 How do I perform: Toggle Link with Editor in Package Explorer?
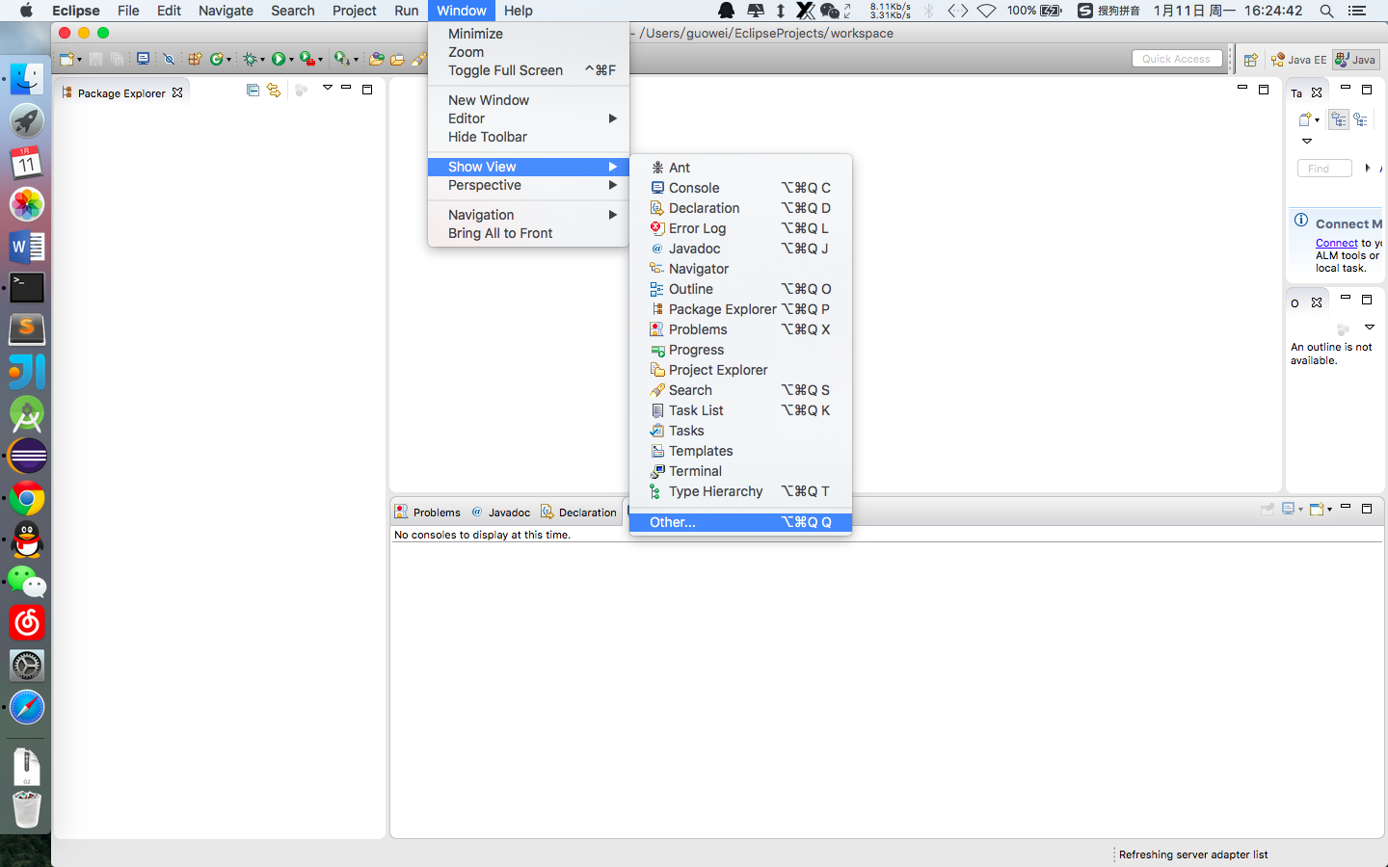(x=274, y=90)
